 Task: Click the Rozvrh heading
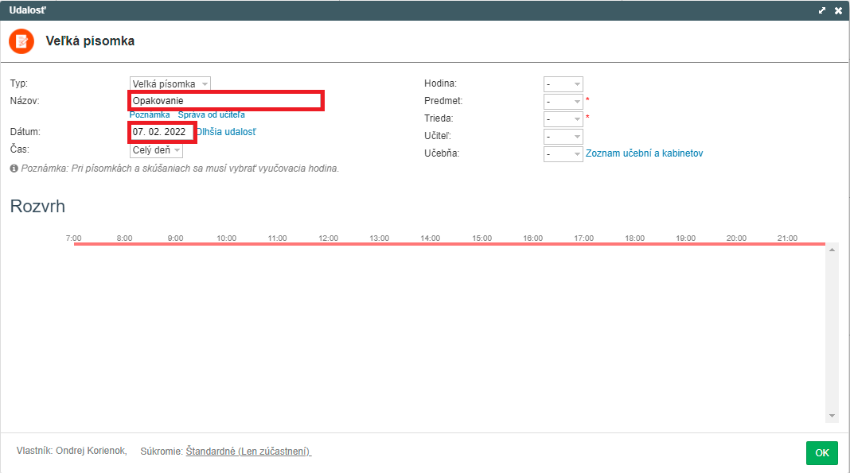[37, 206]
